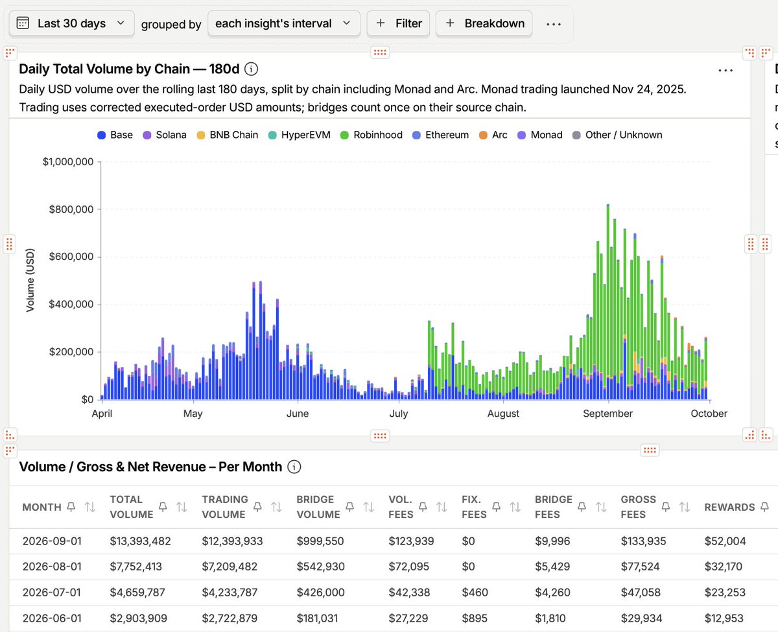Click the $52,004 rewards cell
Image resolution: width=778 pixels, height=632 pixels.
coord(725,541)
